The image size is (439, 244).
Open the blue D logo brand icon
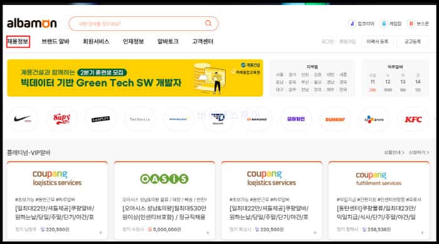[x=218, y=119]
